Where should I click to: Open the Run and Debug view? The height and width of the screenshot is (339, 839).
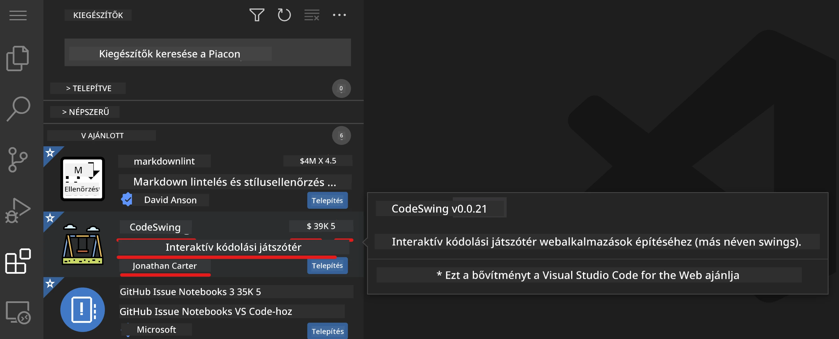(x=17, y=211)
